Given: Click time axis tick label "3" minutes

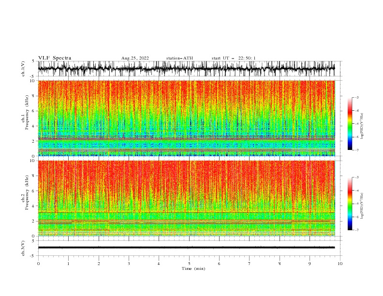Looking at the screenshot, I should click(x=129, y=264).
